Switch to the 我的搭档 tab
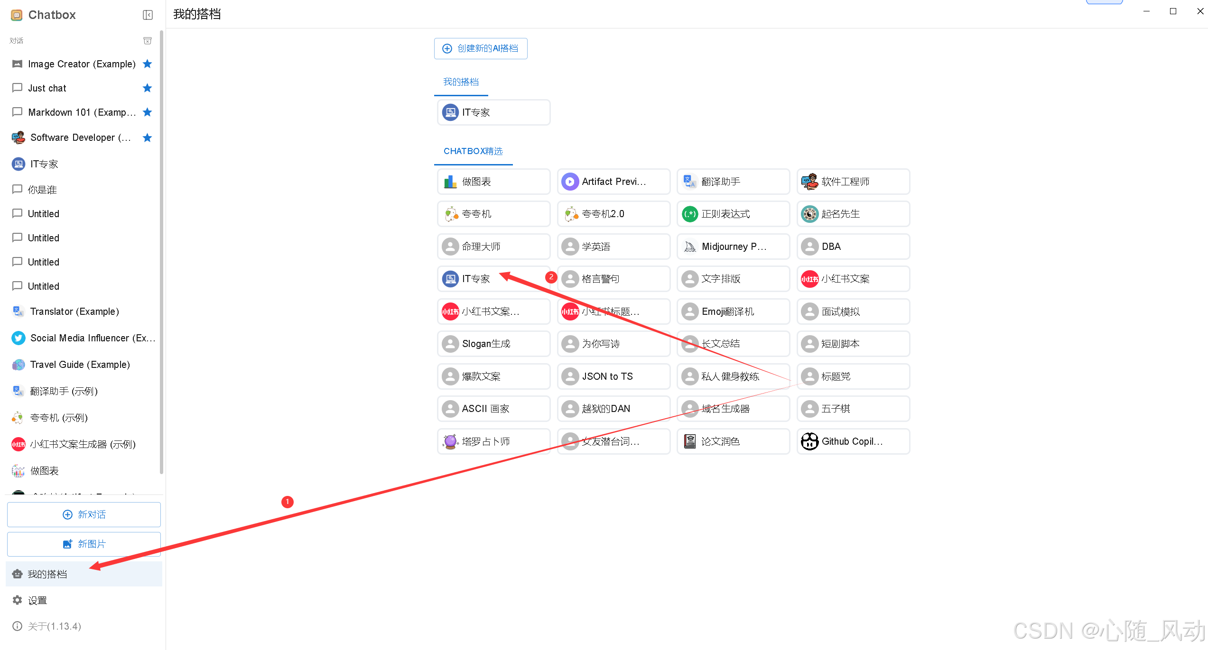 [461, 82]
